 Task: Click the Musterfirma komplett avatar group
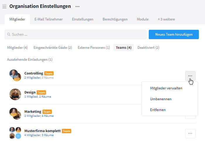click(15, 133)
